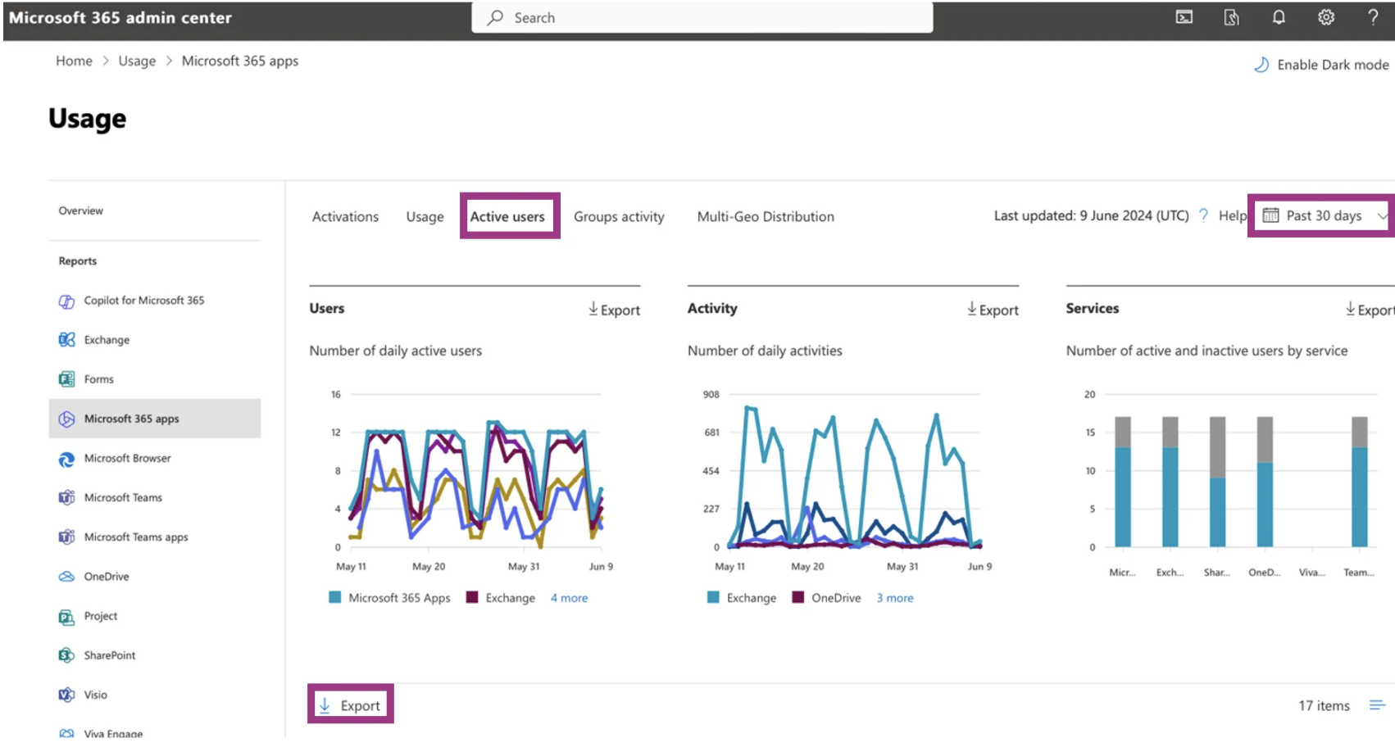Switch to the Activations tab

[x=345, y=216]
